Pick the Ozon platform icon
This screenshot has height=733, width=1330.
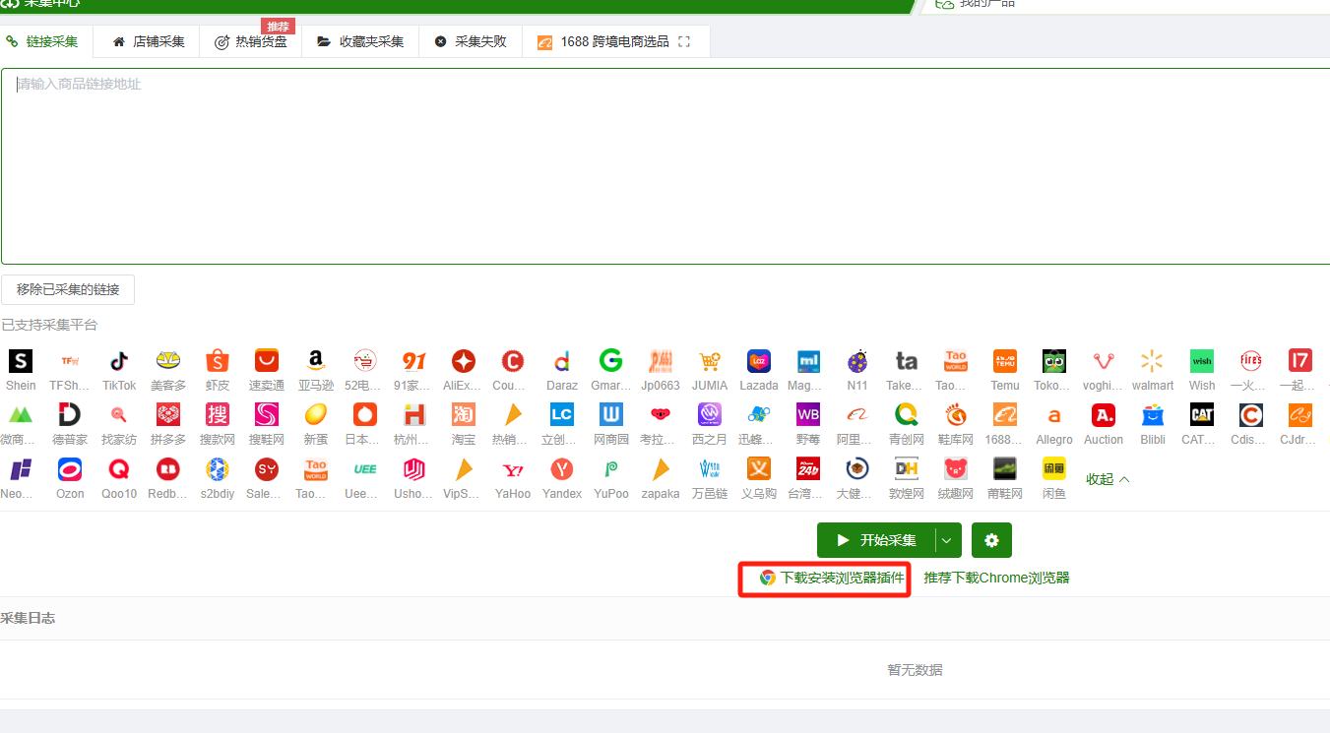point(70,469)
